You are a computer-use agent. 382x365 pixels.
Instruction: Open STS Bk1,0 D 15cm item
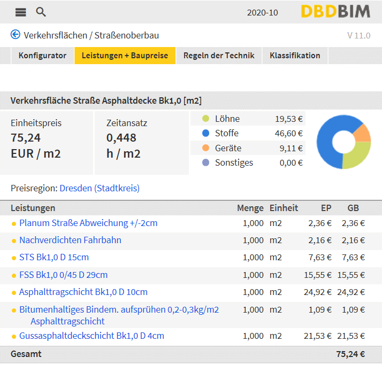pos(54,258)
